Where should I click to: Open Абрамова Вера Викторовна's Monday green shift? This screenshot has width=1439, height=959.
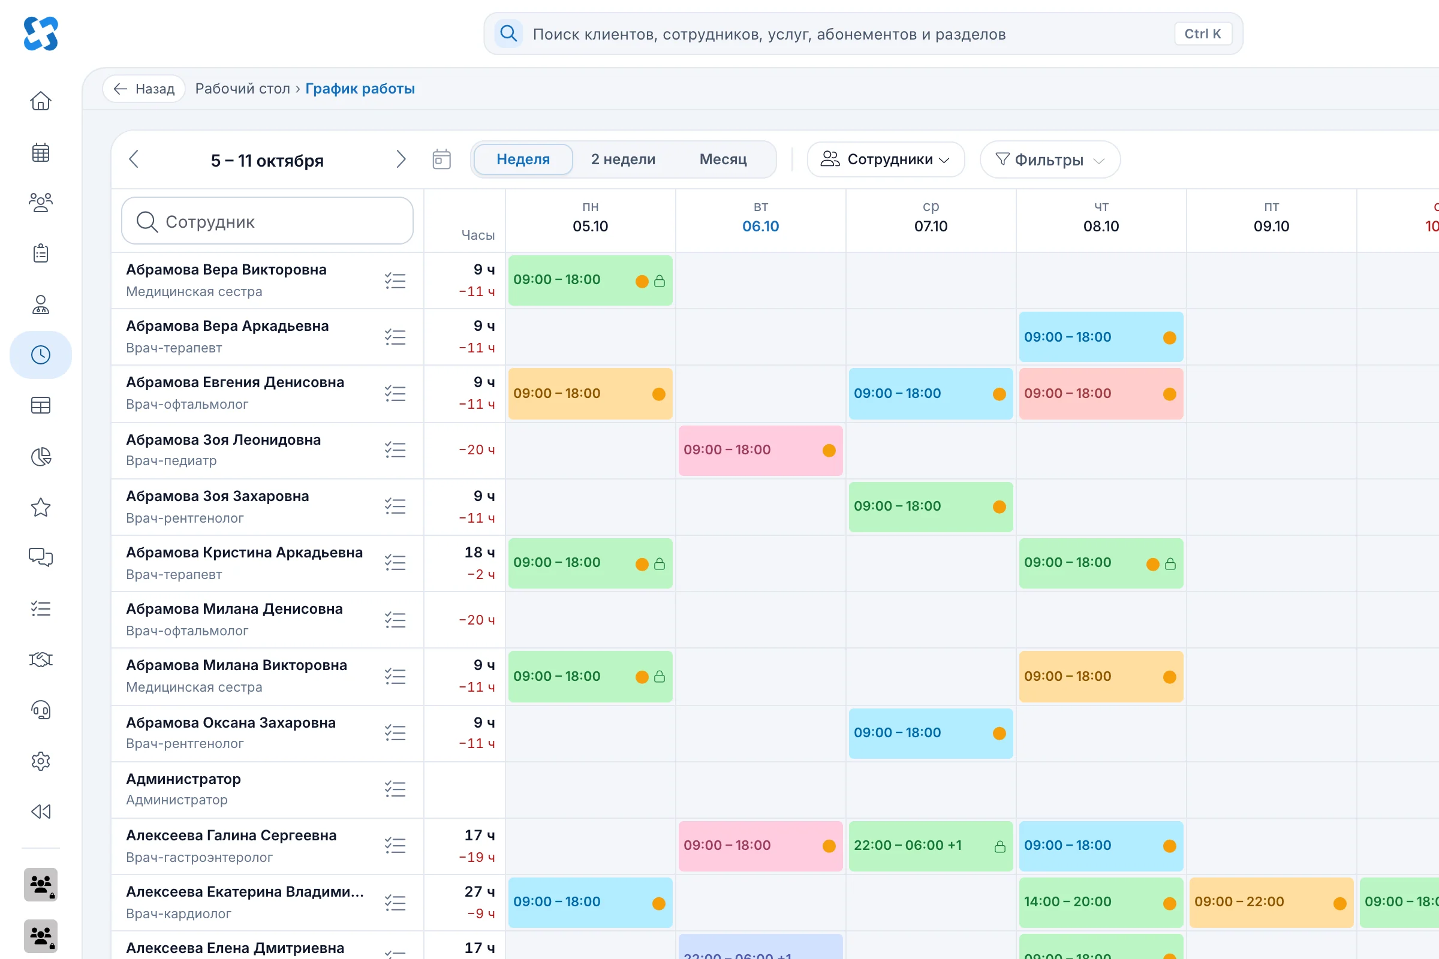point(591,281)
